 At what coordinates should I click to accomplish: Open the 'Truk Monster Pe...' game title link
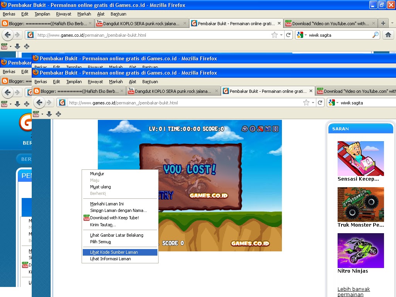coord(361,225)
